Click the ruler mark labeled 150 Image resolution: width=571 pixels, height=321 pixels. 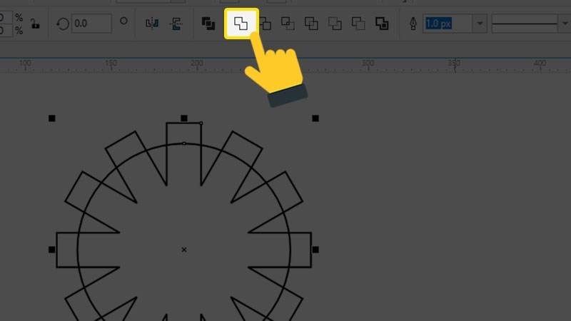click(x=111, y=63)
